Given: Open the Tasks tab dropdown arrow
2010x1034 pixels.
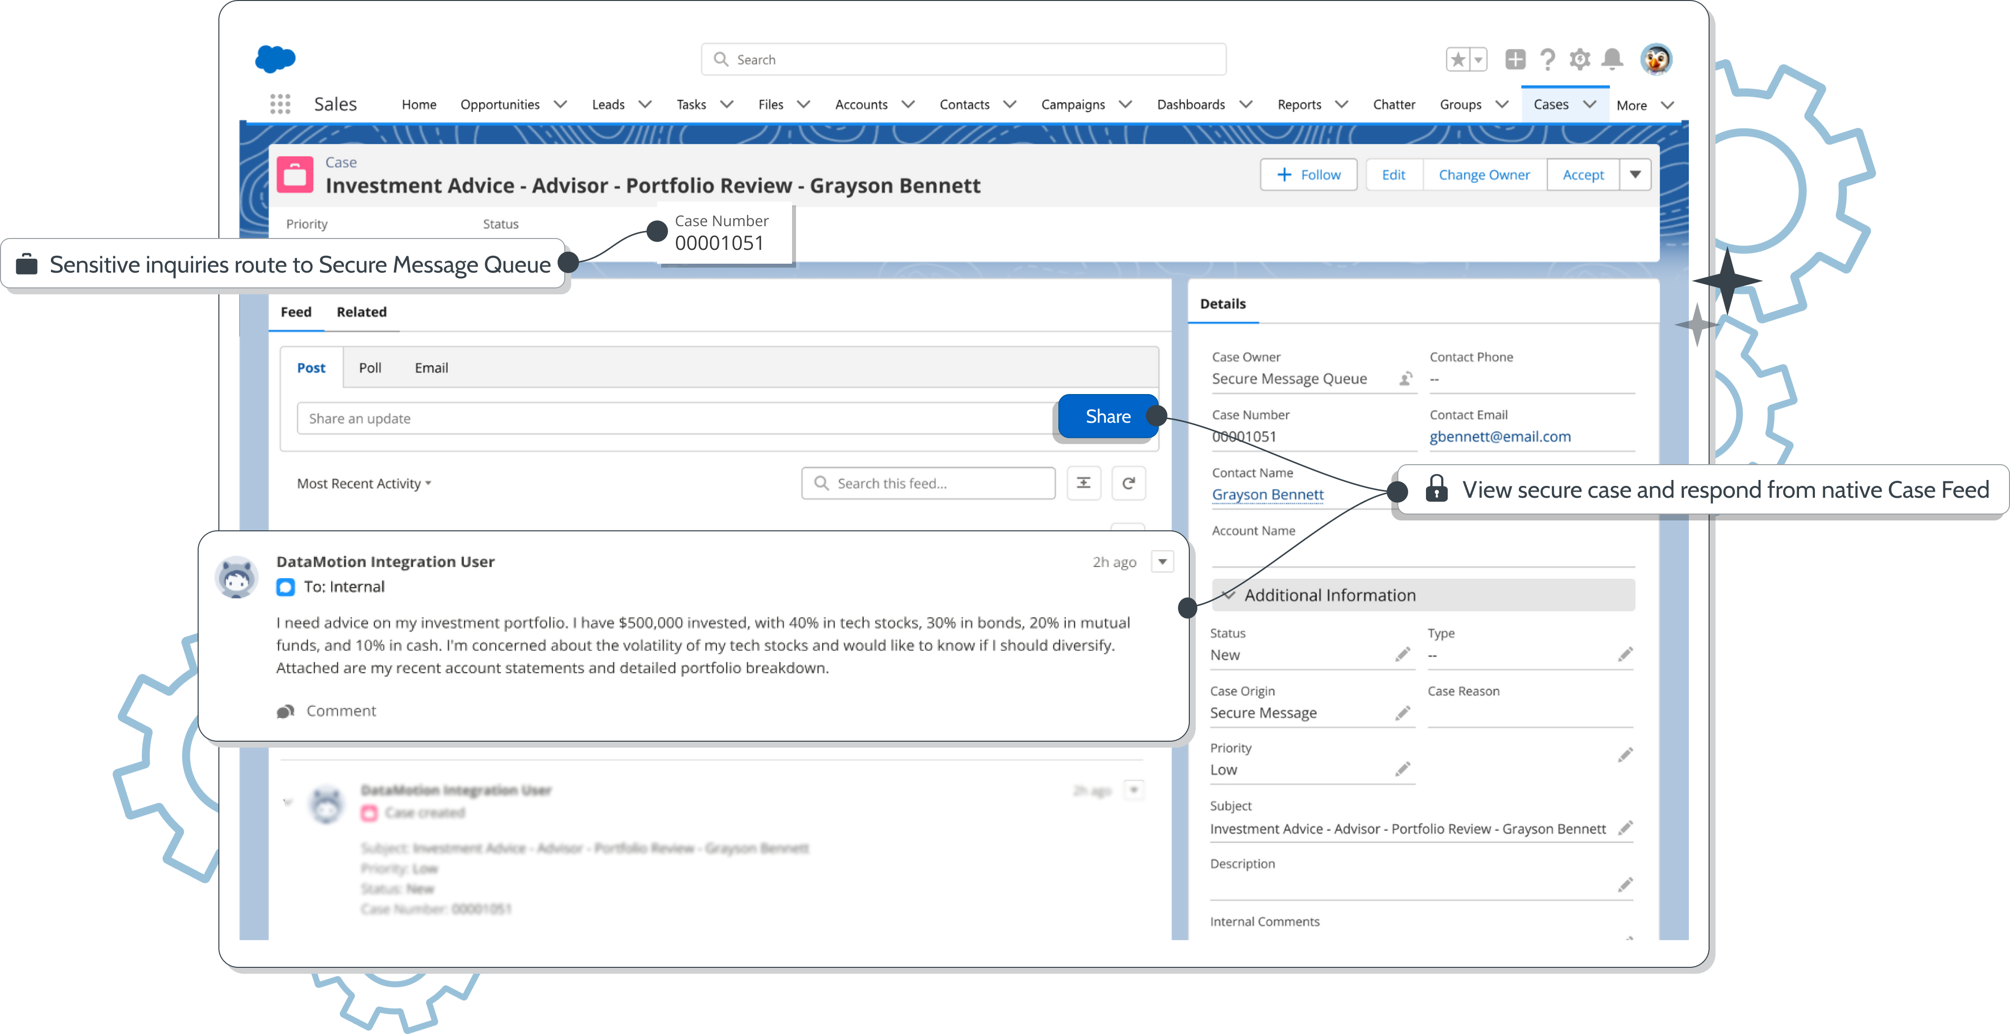Looking at the screenshot, I should click(x=726, y=105).
